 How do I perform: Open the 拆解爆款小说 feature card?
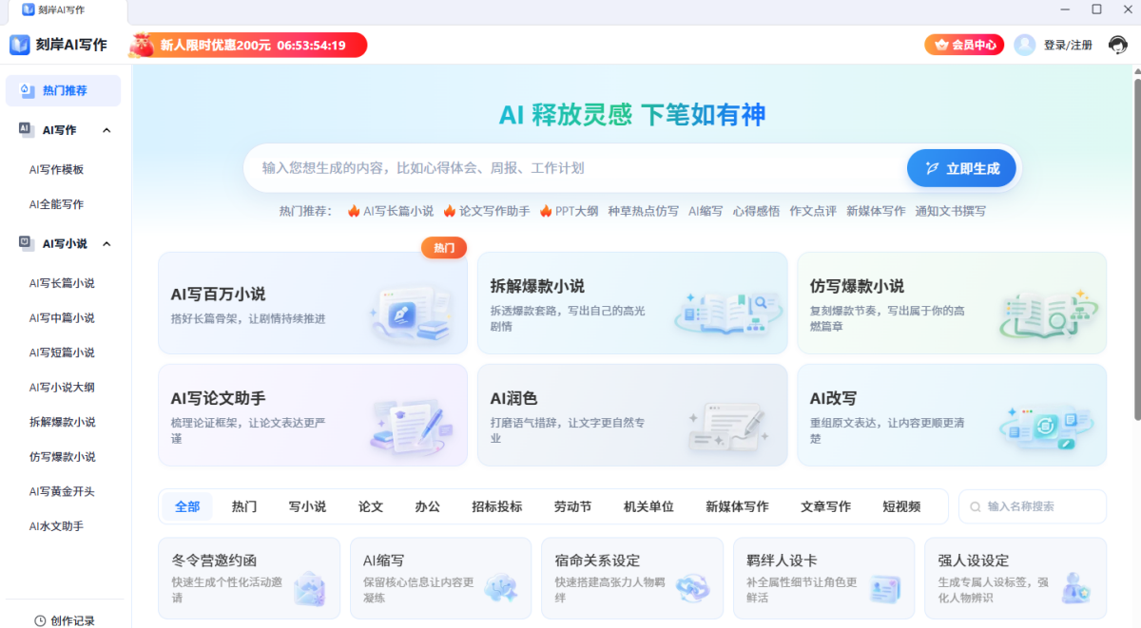click(632, 303)
